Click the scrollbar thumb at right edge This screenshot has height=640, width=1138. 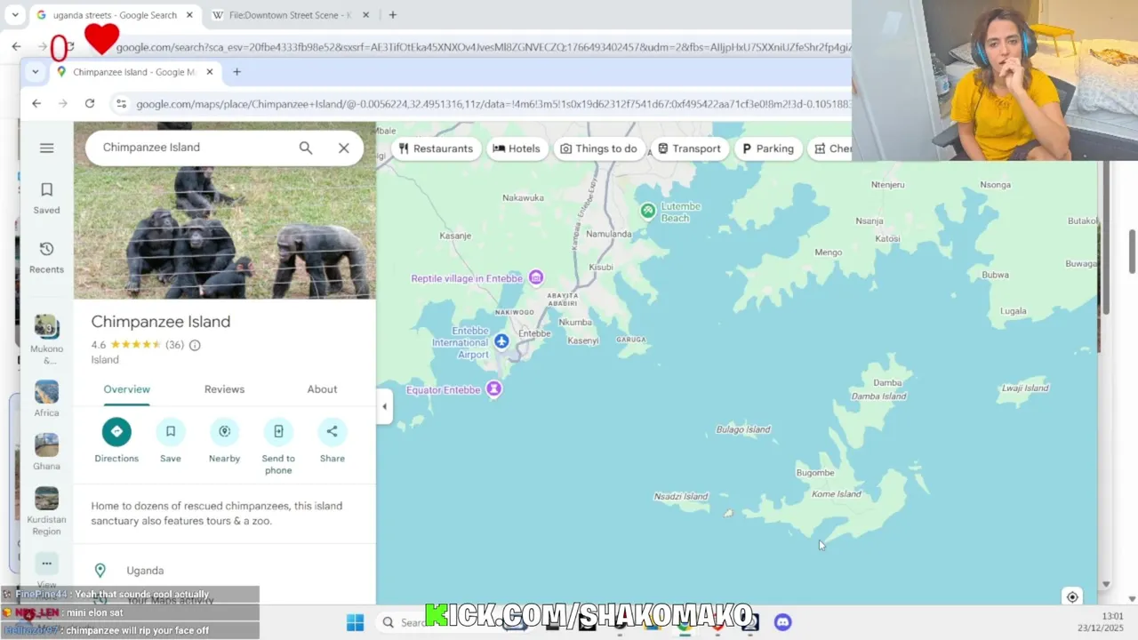[1132, 252]
